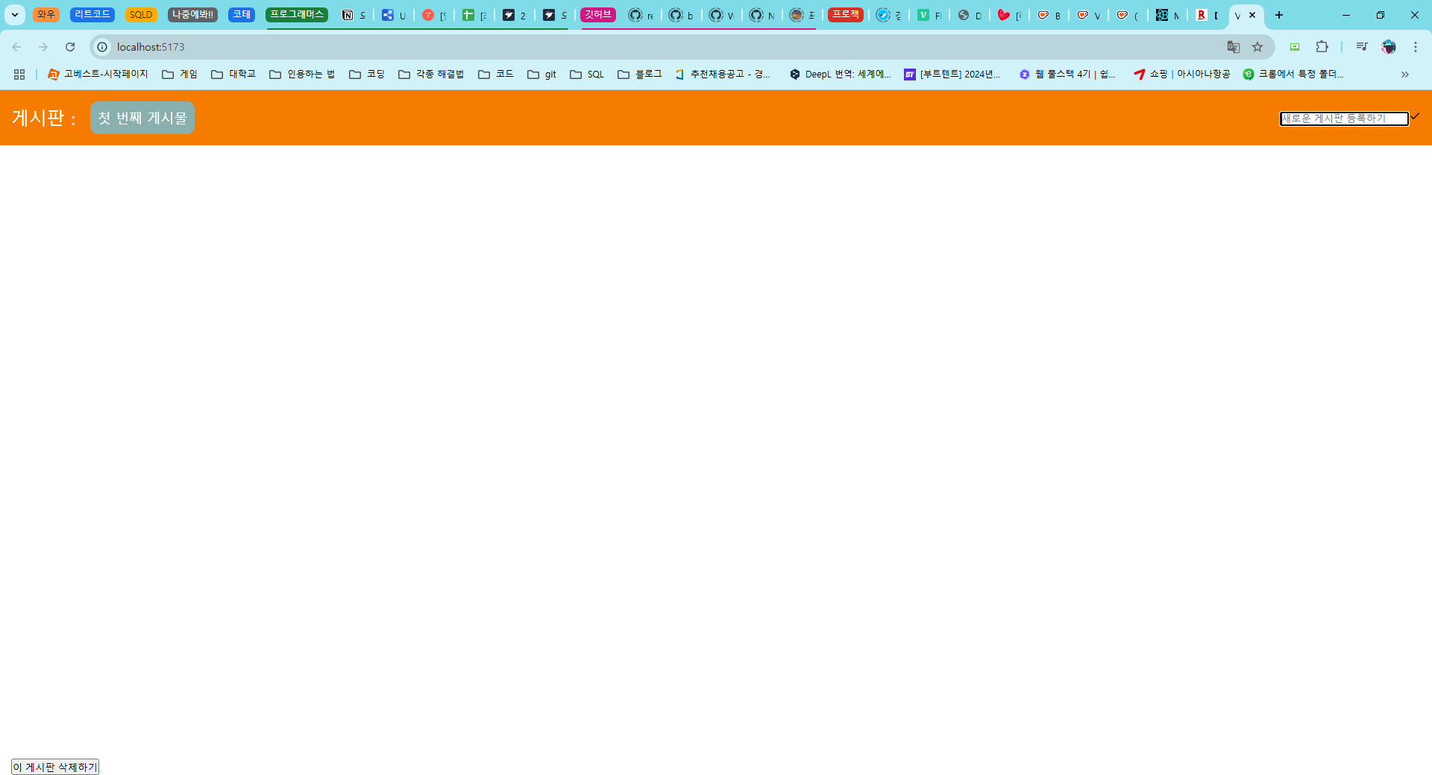1432x775 pixels.
Task: Open the 블로그 bookmark folder
Action: pyautogui.click(x=640, y=75)
